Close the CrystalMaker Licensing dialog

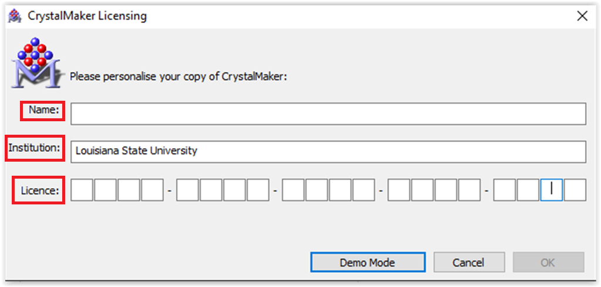tap(582, 16)
